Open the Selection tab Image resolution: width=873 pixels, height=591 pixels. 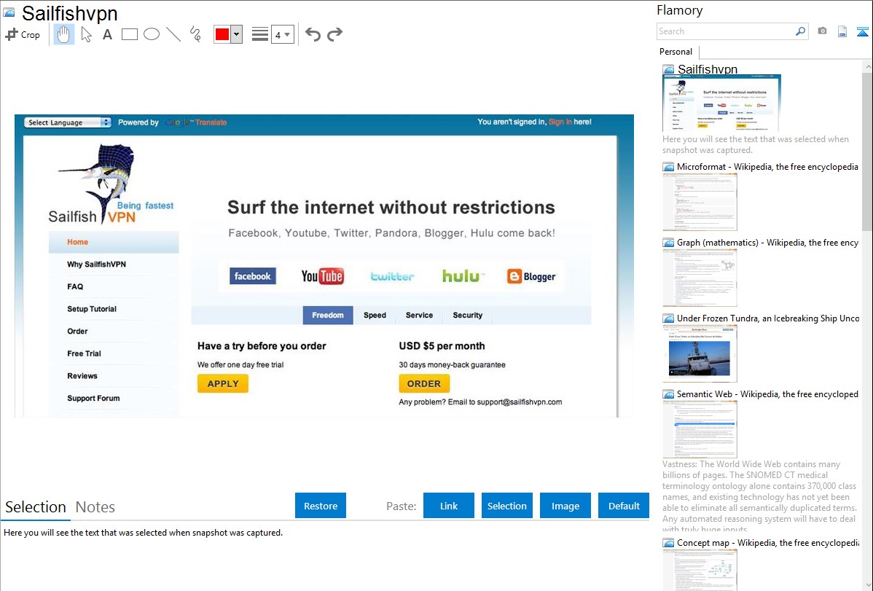coord(36,507)
